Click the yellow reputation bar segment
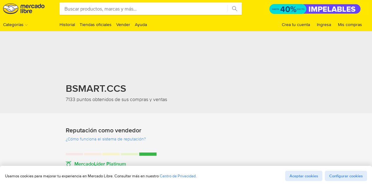The image size is (372, 186). pyautogui.click(x=111, y=154)
